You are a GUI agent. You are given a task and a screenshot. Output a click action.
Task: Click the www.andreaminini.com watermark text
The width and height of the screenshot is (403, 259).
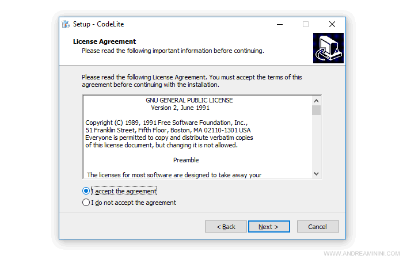[x=360, y=253]
